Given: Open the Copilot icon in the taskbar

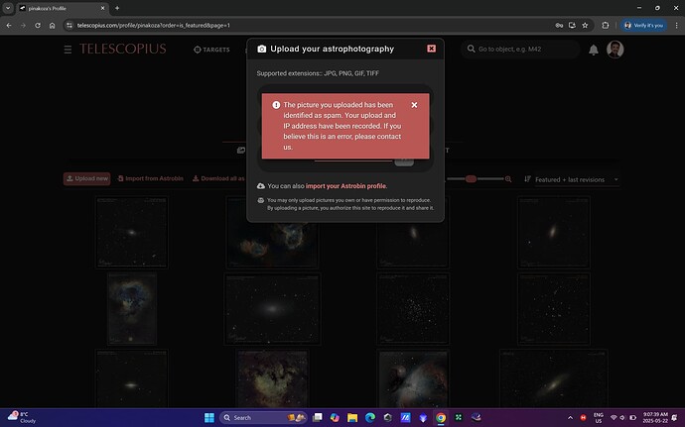Looking at the screenshot, I should click(x=335, y=418).
